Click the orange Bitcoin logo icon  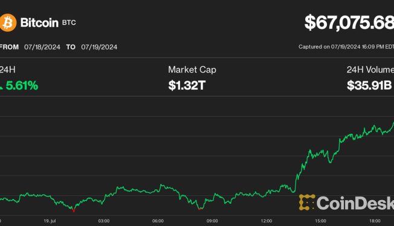(x=8, y=23)
